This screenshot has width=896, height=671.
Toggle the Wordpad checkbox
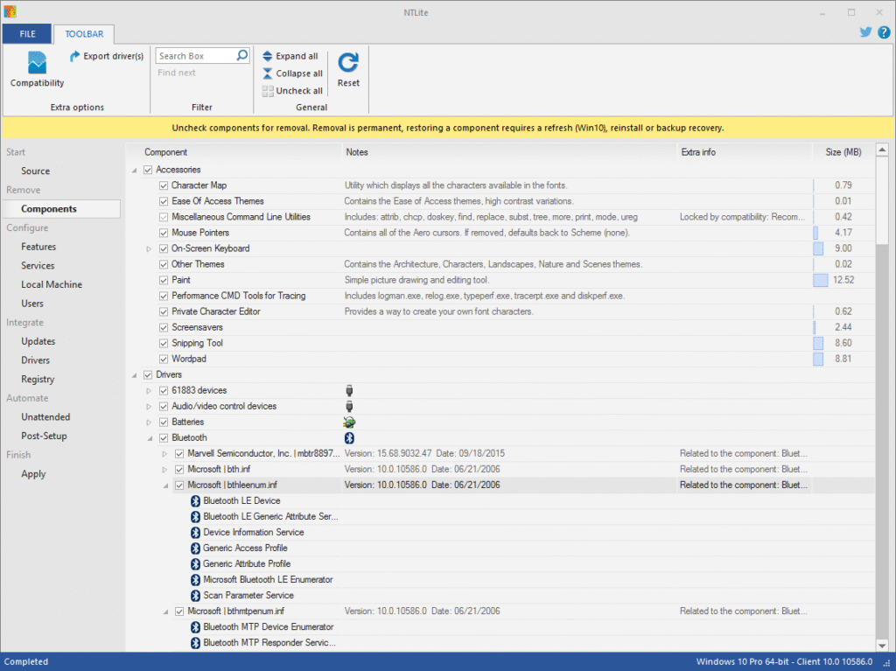[162, 359]
